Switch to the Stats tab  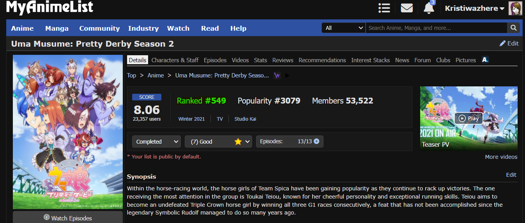260,60
